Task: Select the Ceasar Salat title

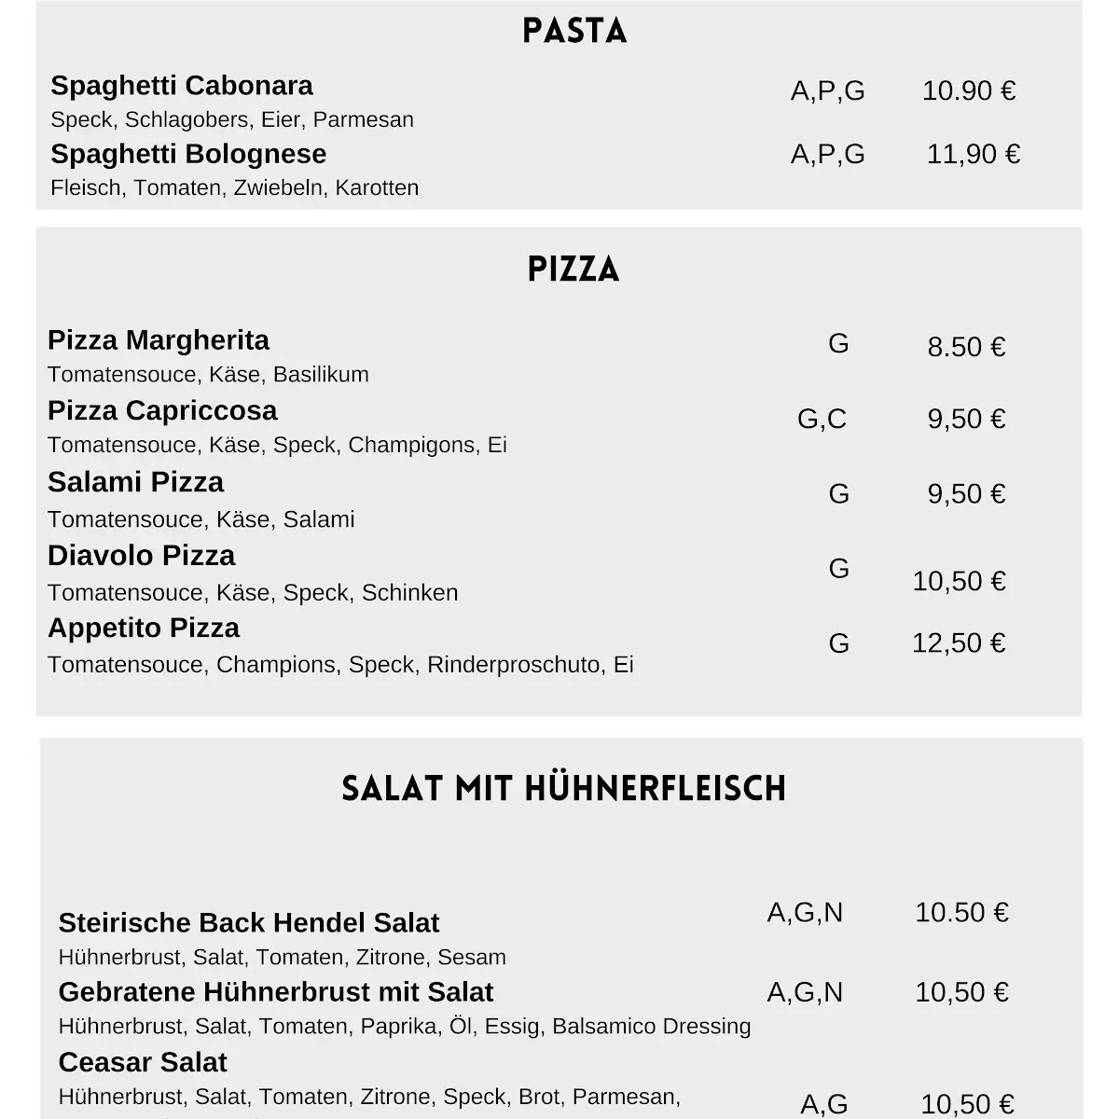Action: (x=143, y=1062)
